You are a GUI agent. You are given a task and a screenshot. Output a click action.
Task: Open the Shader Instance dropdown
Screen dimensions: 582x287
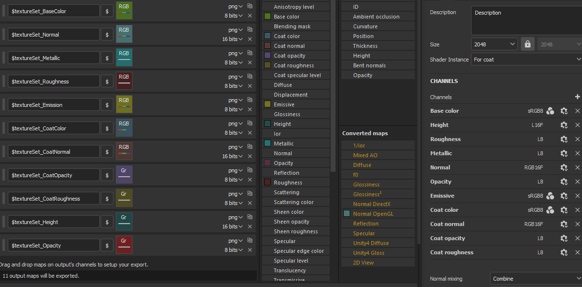(527, 59)
